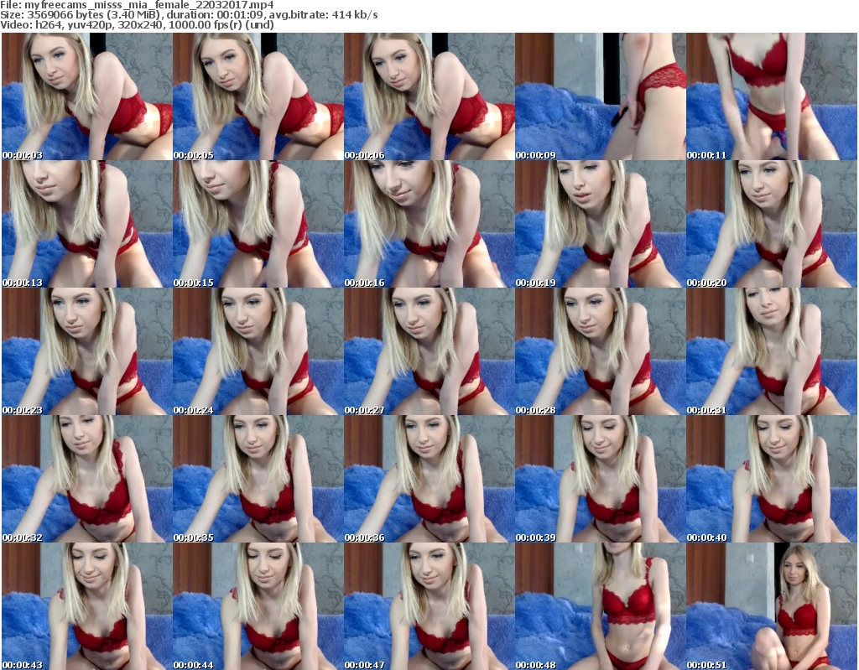Select the thumbnail frame stamped 00:00:43
This screenshot has width=859, height=670.
point(86,606)
